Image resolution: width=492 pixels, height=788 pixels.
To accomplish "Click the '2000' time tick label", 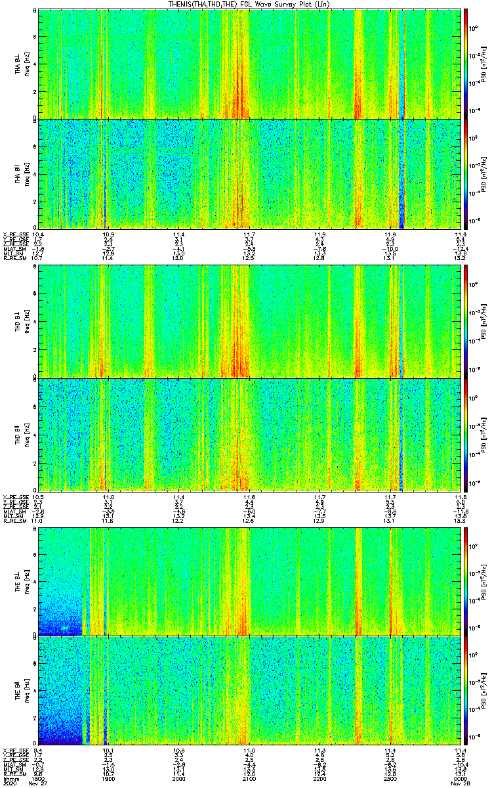I will click(x=179, y=777).
